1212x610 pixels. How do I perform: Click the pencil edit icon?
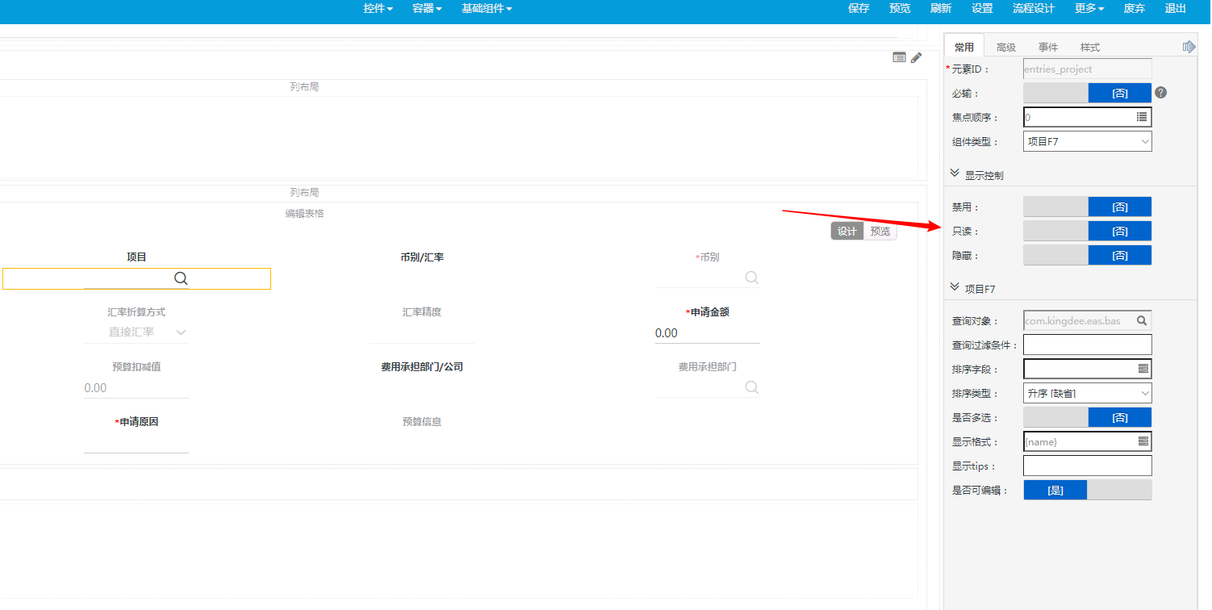916,57
